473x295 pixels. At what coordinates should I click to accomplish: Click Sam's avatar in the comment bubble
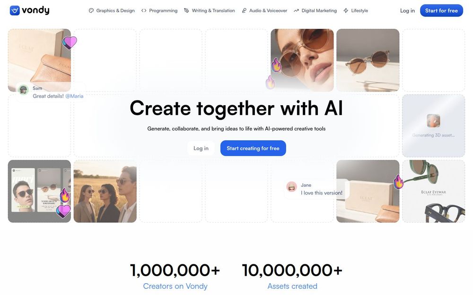point(23,90)
